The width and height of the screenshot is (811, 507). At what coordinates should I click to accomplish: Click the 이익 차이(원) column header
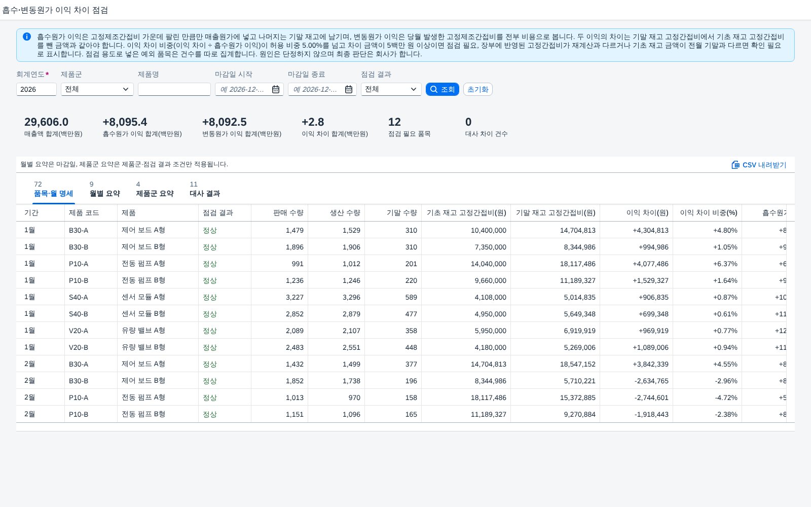click(x=637, y=213)
